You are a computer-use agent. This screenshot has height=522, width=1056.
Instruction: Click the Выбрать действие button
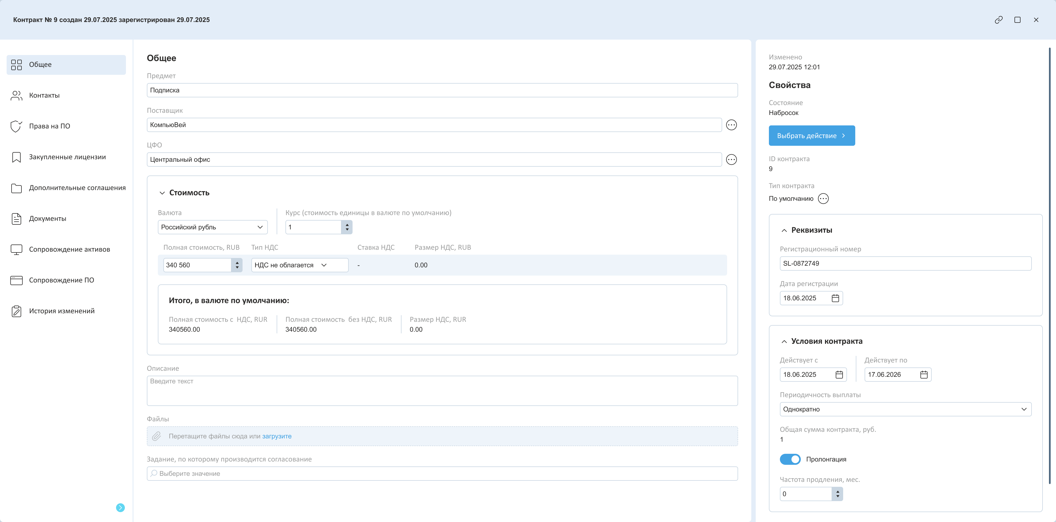coord(811,136)
